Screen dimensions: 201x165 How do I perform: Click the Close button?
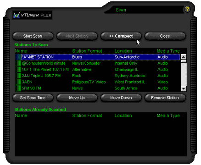pyautogui.click(x=165, y=36)
